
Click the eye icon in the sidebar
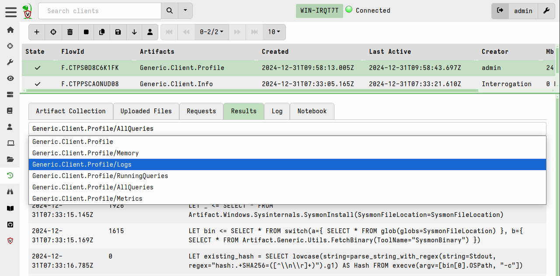point(10,78)
